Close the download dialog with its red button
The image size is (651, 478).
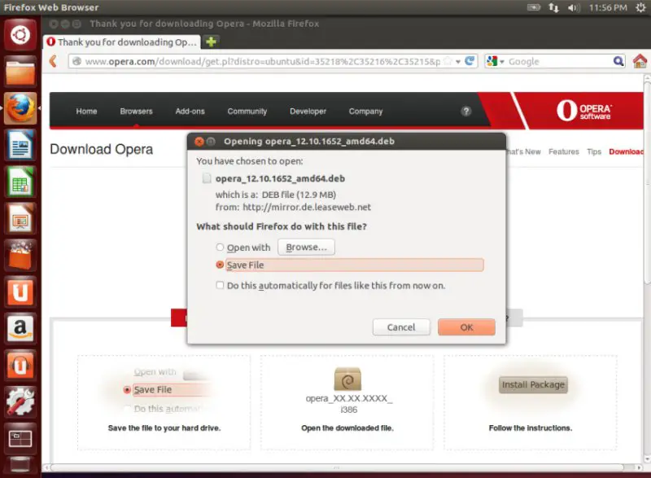(199, 142)
